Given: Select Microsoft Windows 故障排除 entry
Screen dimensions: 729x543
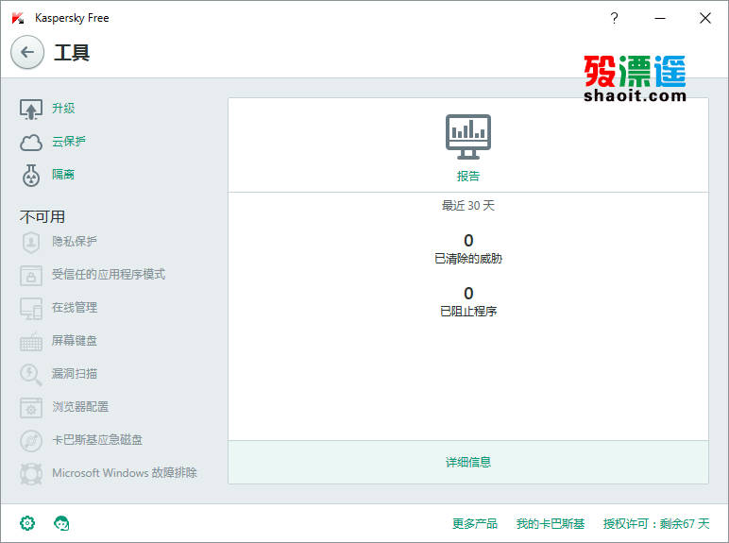Looking at the screenshot, I should pyautogui.click(x=125, y=473).
